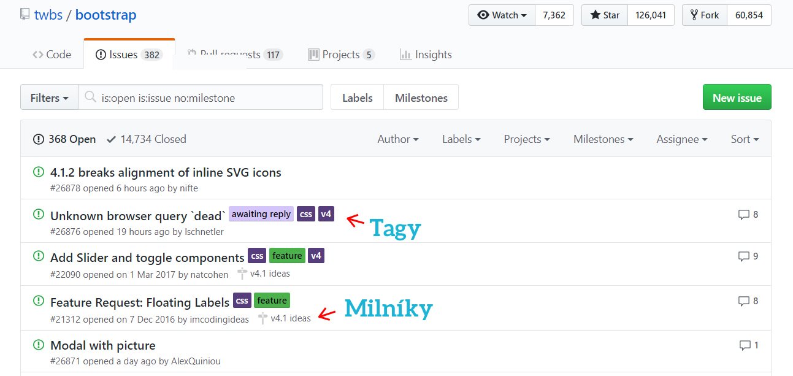Open comments icon showing 8 on 'Floating Labels'
The height and width of the screenshot is (376, 793).
tap(748, 301)
